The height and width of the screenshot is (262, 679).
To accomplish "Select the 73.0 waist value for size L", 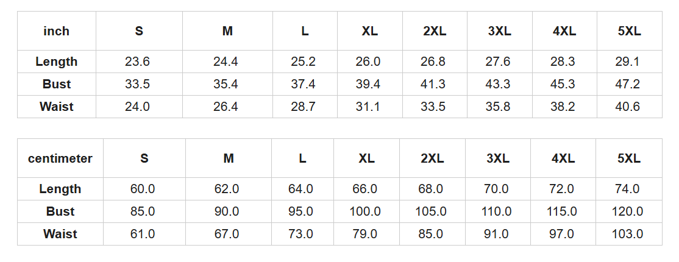I will pyautogui.click(x=301, y=234).
